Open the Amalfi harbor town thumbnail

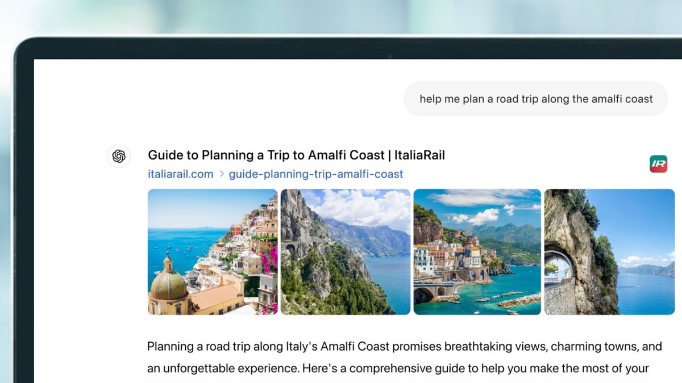[x=477, y=252]
